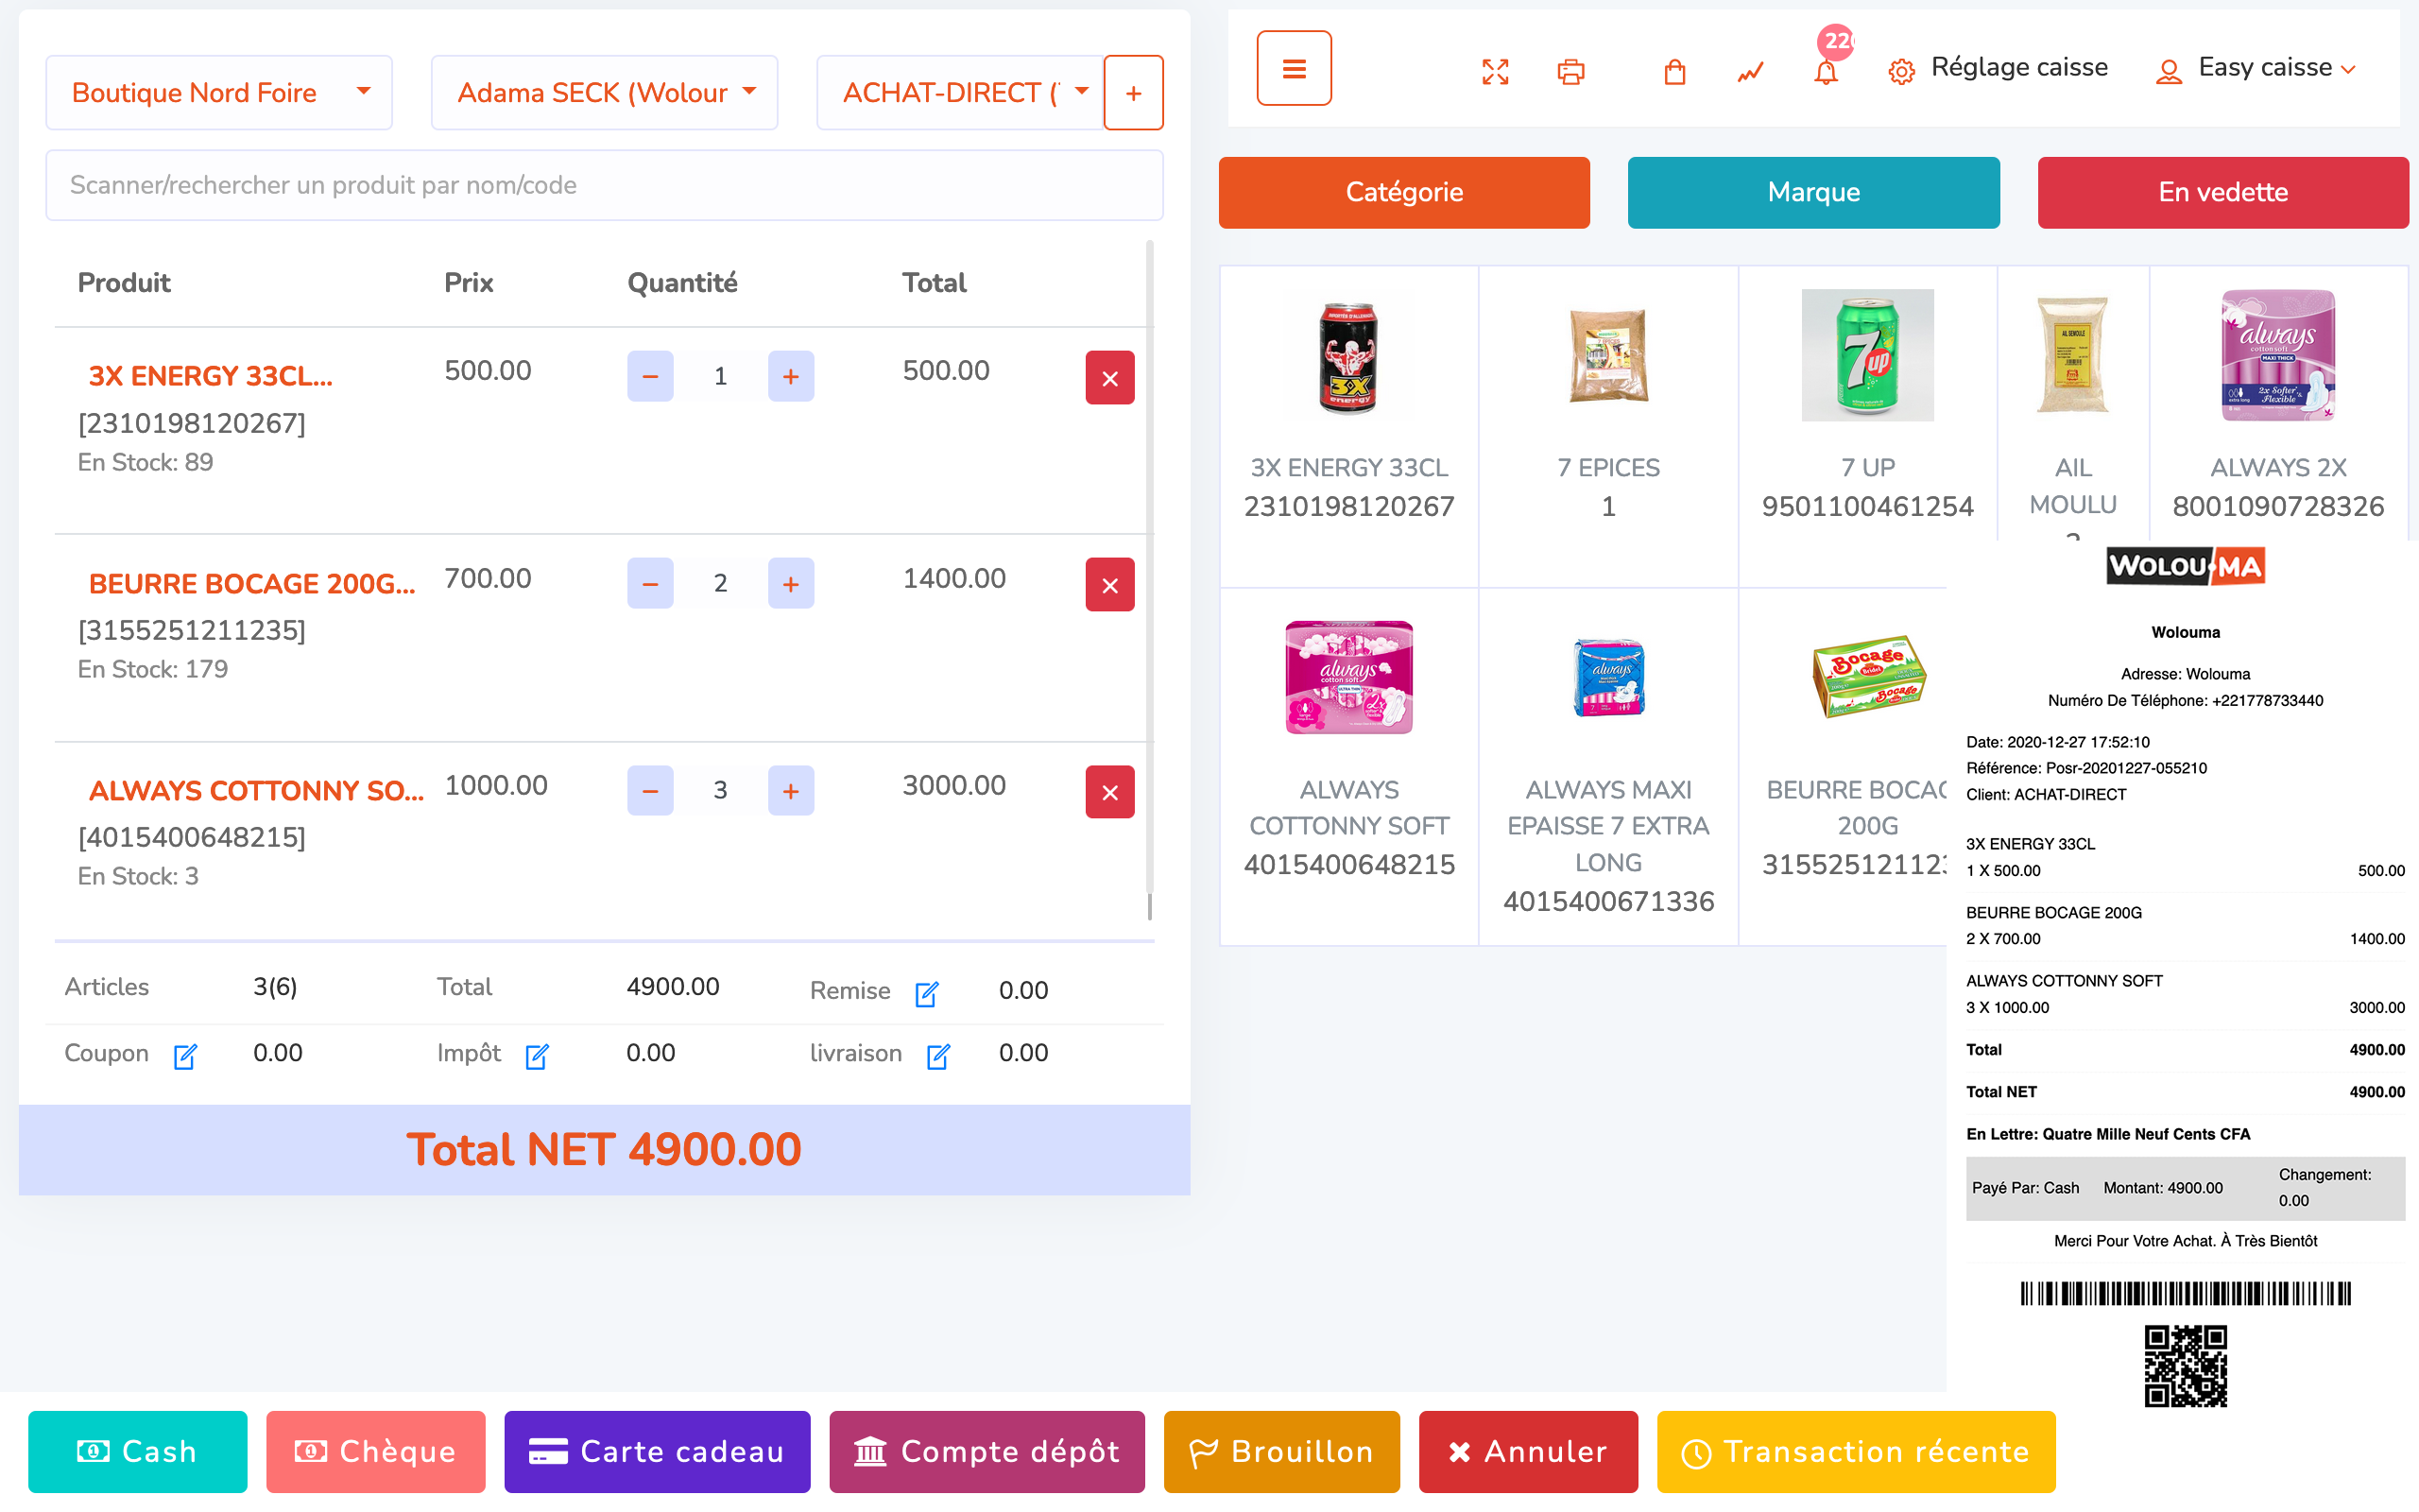
Task: Click the fullscreen expand icon
Action: point(1494,71)
